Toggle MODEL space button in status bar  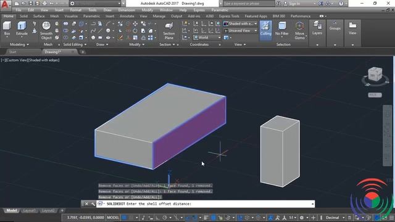click(x=113, y=218)
